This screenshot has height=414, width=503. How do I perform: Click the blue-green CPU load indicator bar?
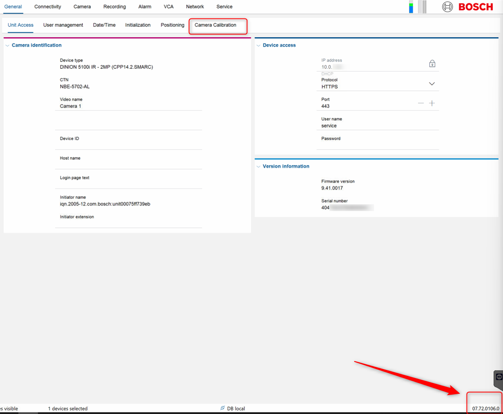(x=411, y=7)
